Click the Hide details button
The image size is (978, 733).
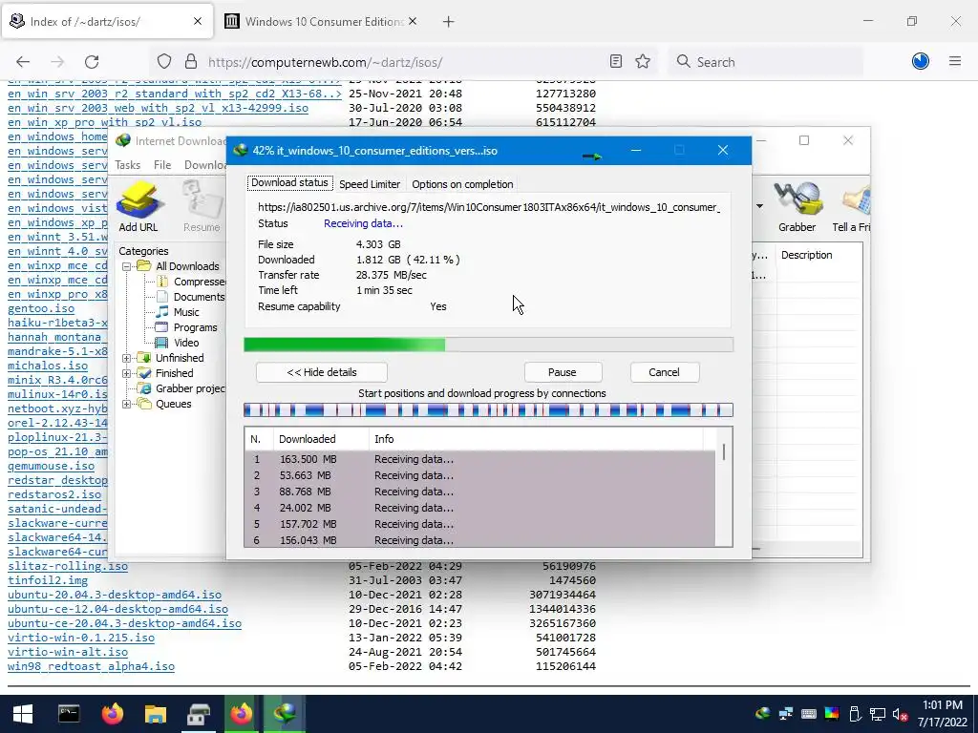click(321, 372)
